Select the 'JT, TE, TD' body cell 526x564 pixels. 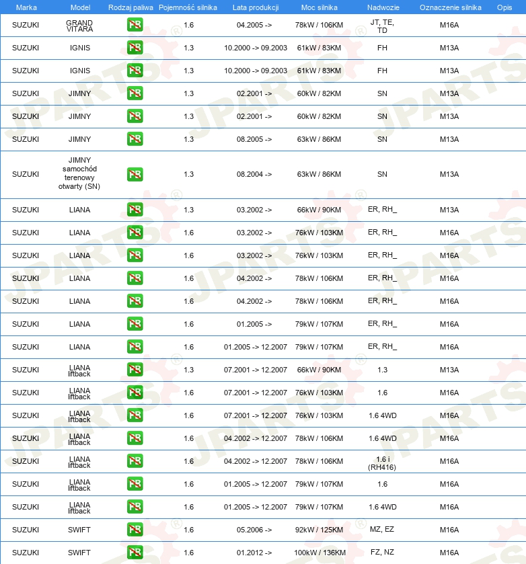click(x=382, y=26)
